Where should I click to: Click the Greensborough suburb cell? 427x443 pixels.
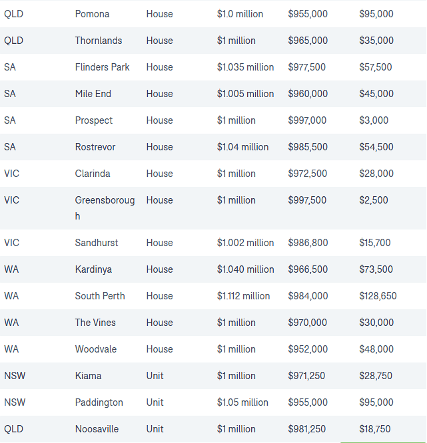[105, 208]
